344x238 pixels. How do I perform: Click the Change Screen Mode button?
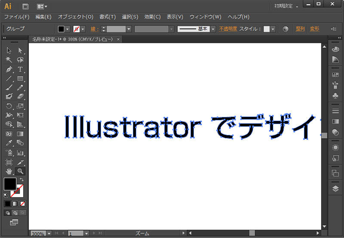[x=14, y=223]
